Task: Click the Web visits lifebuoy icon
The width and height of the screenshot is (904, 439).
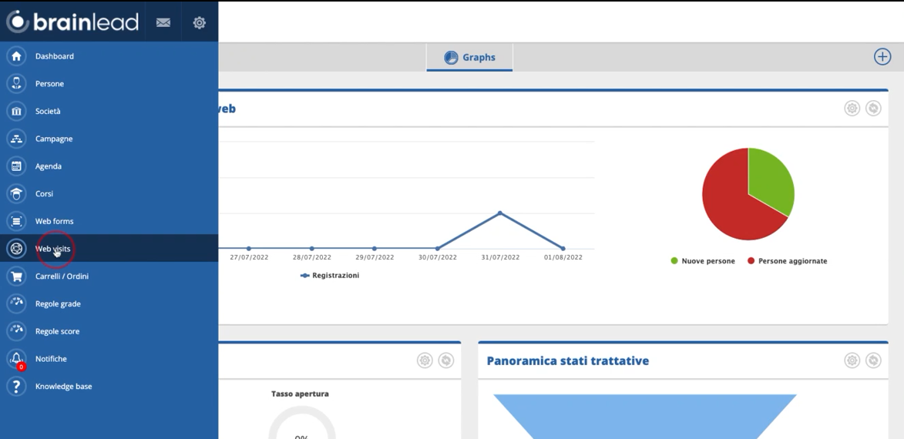Action: click(16, 249)
